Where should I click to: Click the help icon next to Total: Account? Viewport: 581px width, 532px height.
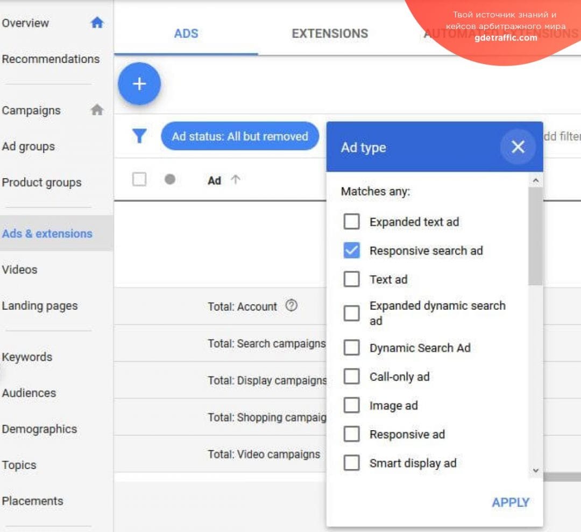292,306
